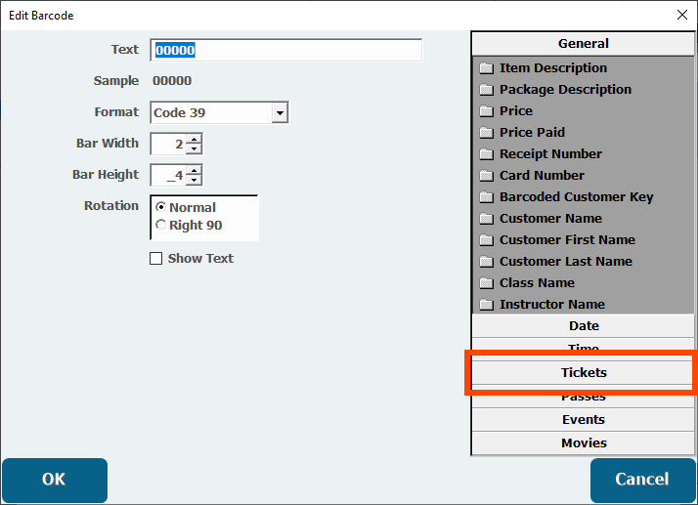Expand the Movies section
Viewport: 698px width, 505px height.
pyautogui.click(x=583, y=443)
